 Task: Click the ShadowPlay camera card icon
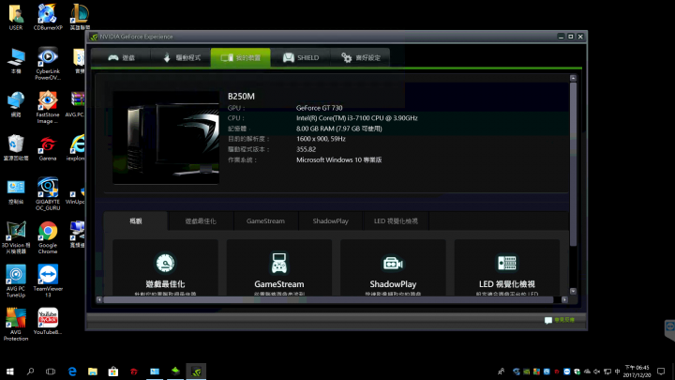(x=393, y=264)
